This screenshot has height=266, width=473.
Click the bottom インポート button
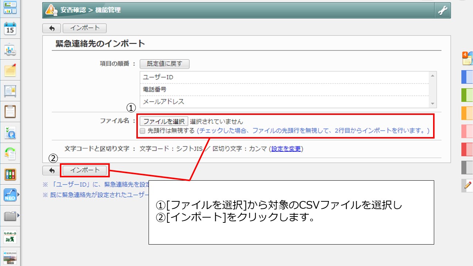pyautogui.click(x=85, y=170)
